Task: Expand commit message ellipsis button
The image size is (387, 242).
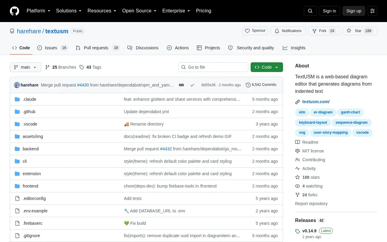Action: [181, 85]
